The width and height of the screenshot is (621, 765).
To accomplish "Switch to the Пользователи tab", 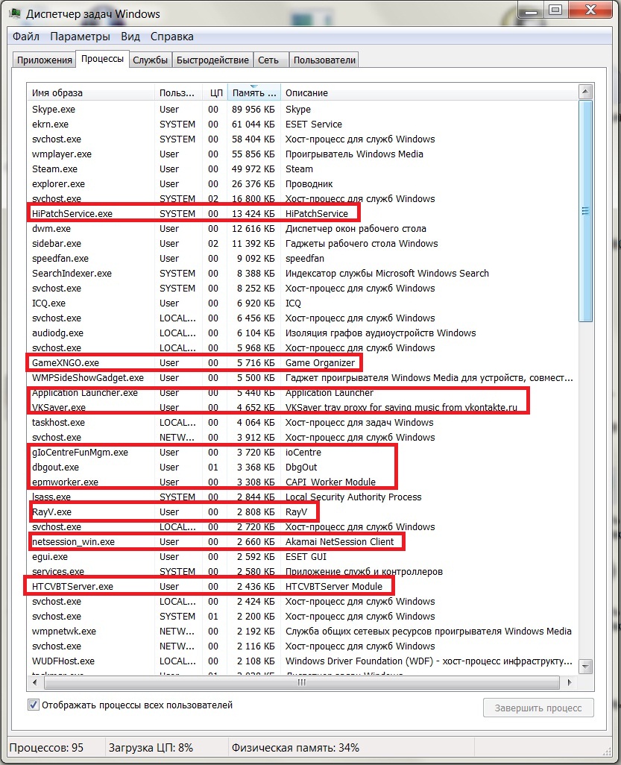I will coord(324,60).
